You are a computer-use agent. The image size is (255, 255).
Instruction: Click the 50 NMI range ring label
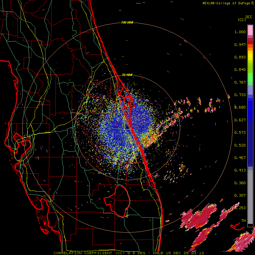click(x=127, y=75)
